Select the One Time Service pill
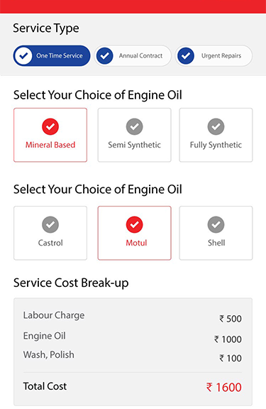Viewport: 266px width, 409px height. click(52, 56)
